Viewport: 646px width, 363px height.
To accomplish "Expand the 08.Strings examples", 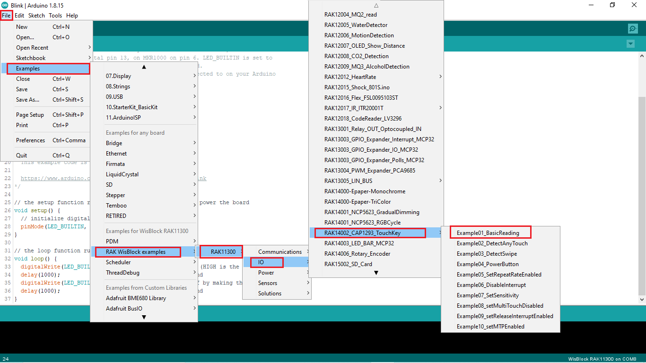I will (x=144, y=86).
